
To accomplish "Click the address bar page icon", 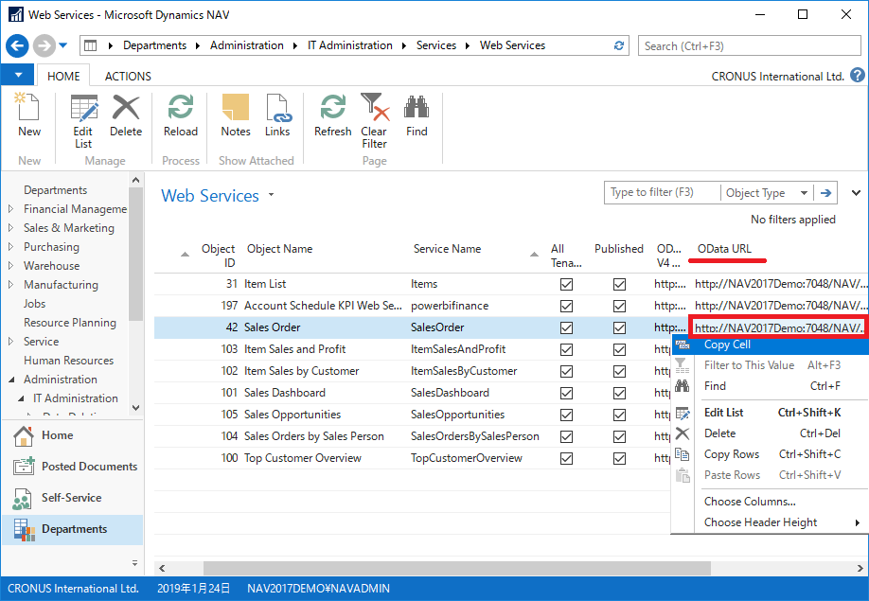I will (90, 45).
